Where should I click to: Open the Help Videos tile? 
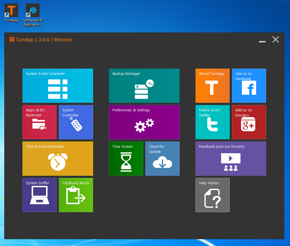point(213,195)
